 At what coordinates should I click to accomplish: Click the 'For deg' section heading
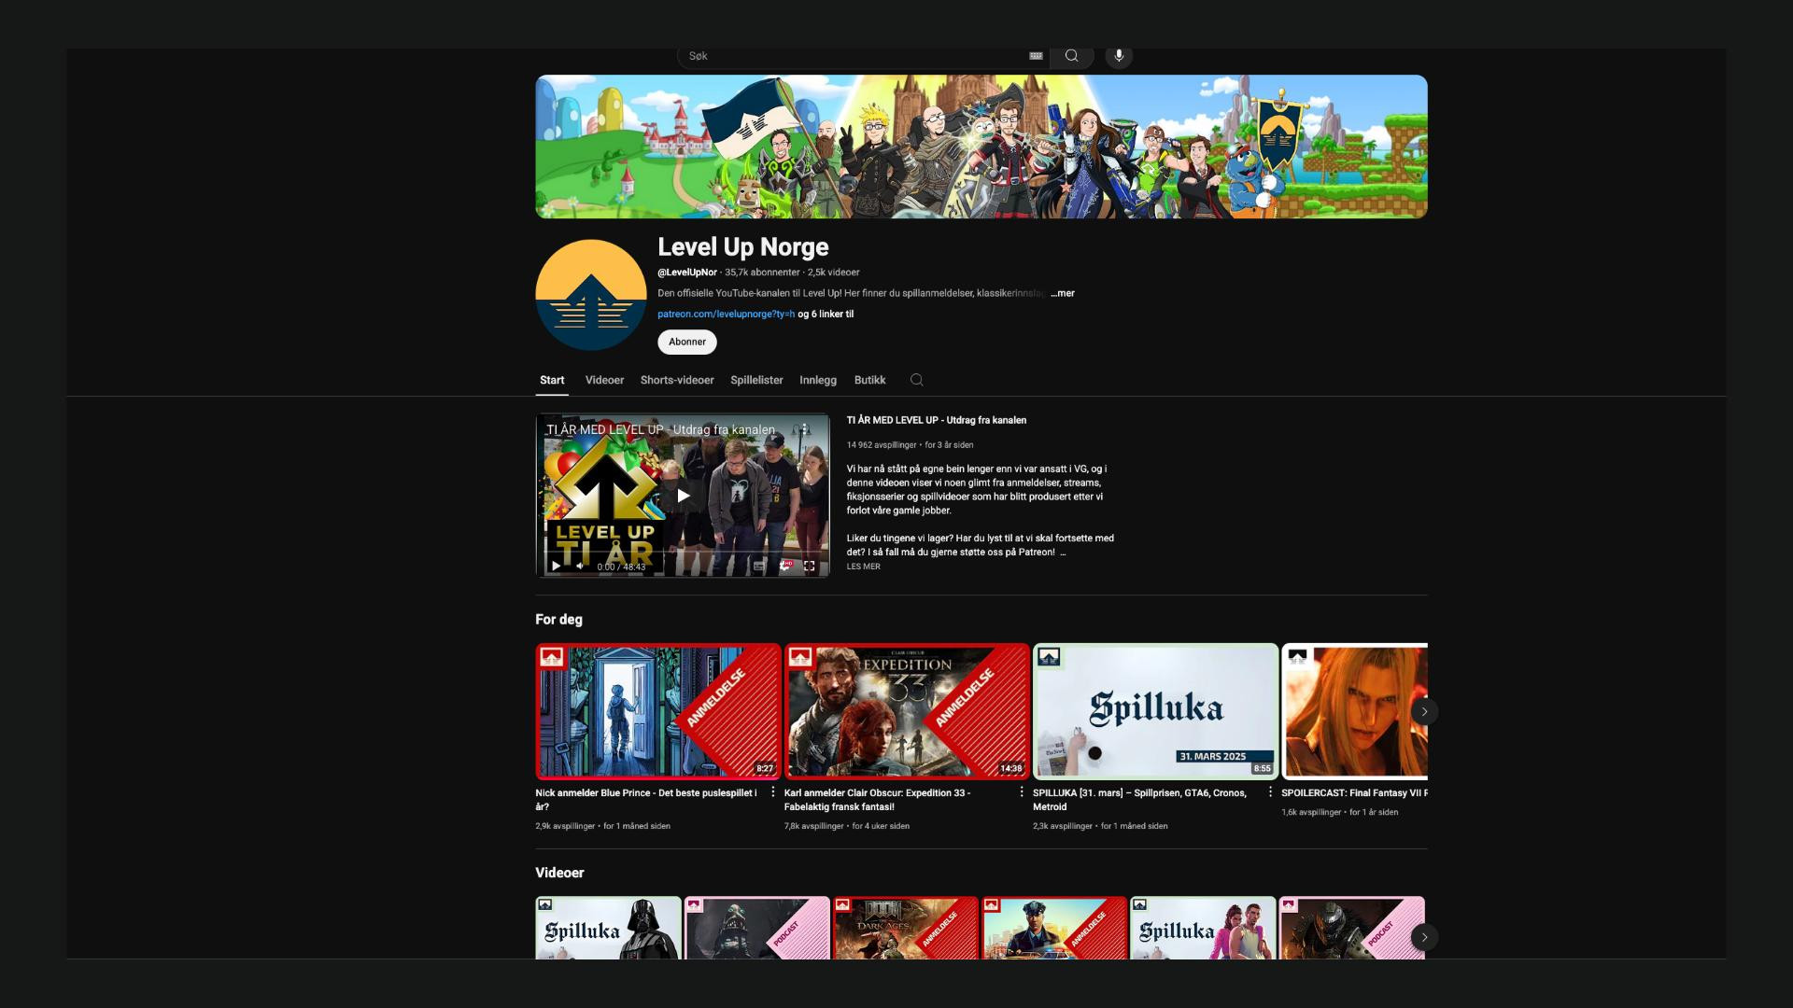click(558, 619)
